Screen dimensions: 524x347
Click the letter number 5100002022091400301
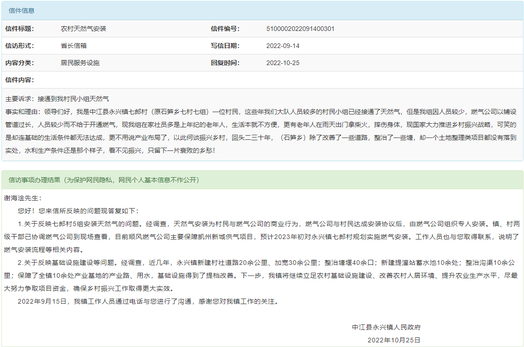(x=300, y=29)
